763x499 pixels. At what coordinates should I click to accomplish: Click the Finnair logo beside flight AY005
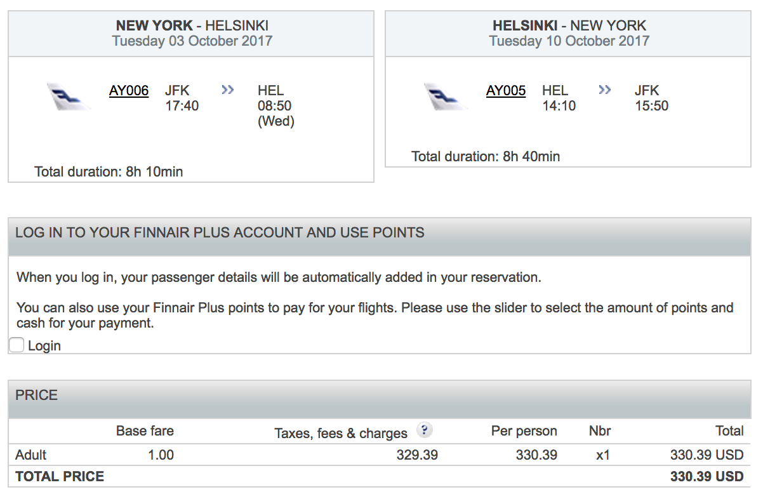tap(446, 97)
